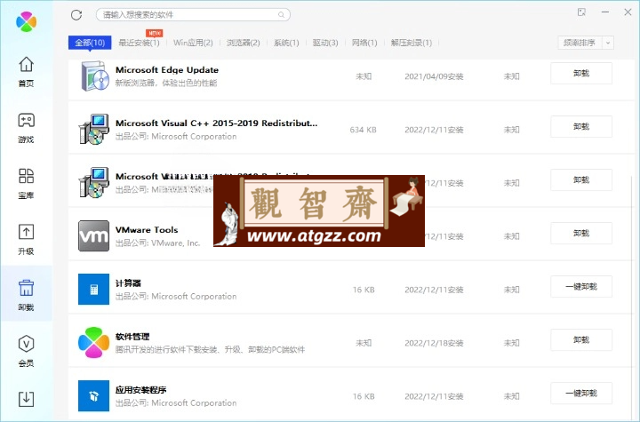Screen dimensions: 640x422
Task: Uninstall Microsoft Edge Update
Action: 581,74
